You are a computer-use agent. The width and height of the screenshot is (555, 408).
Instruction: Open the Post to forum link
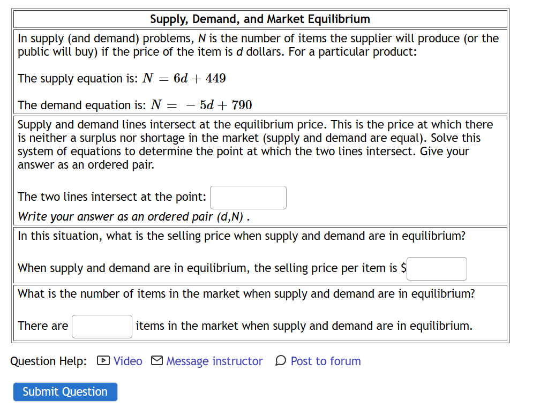pyautogui.click(x=325, y=361)
